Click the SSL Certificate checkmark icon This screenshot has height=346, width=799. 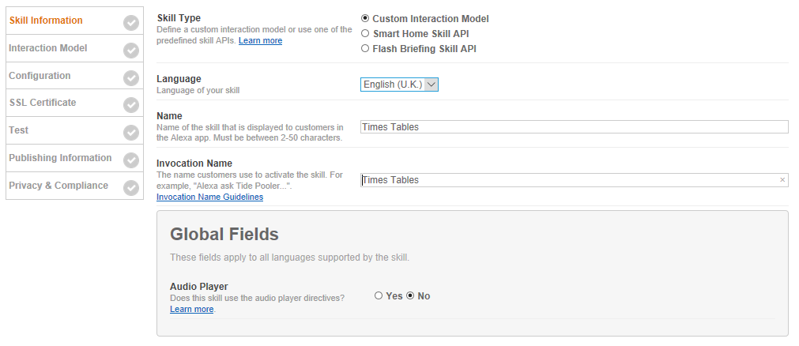coord(131,105)
